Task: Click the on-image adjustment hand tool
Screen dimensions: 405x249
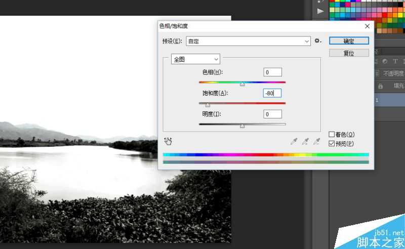Action: (168, 142)
